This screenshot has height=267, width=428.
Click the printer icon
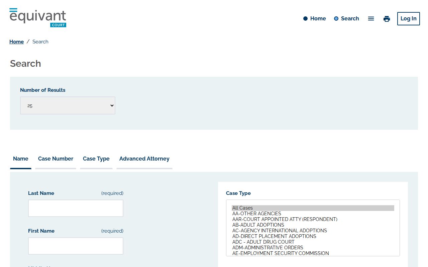[387, 19]
